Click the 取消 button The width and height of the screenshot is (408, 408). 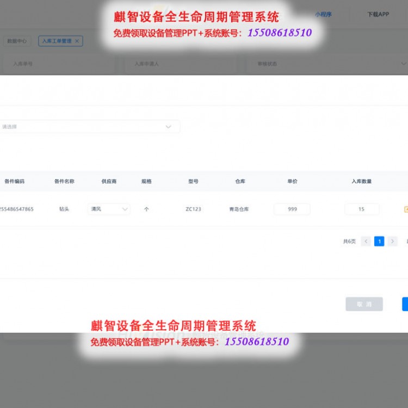[x=364, y=304]
